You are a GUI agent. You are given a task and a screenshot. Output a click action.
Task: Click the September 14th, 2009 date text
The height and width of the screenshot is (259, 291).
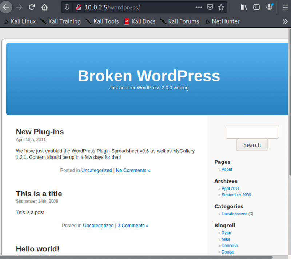37,201
